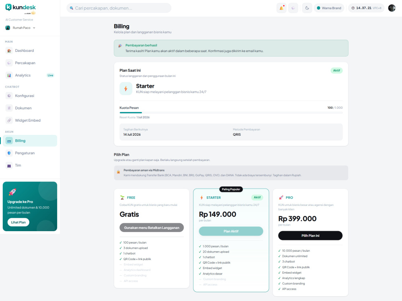
Task: Click the Gratis price heading
Action: [129, 214]
